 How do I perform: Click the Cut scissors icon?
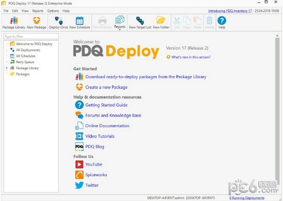tap(177, 23)
